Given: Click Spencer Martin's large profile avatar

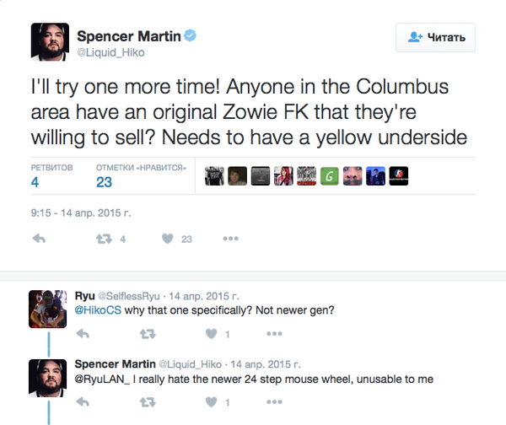Looking at the screenshot, I should click(50, 42).
